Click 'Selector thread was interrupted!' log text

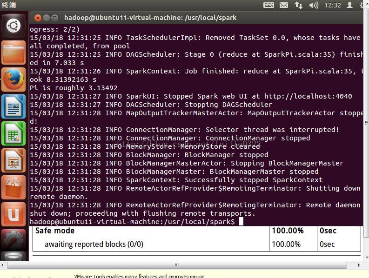pos(272,130)
